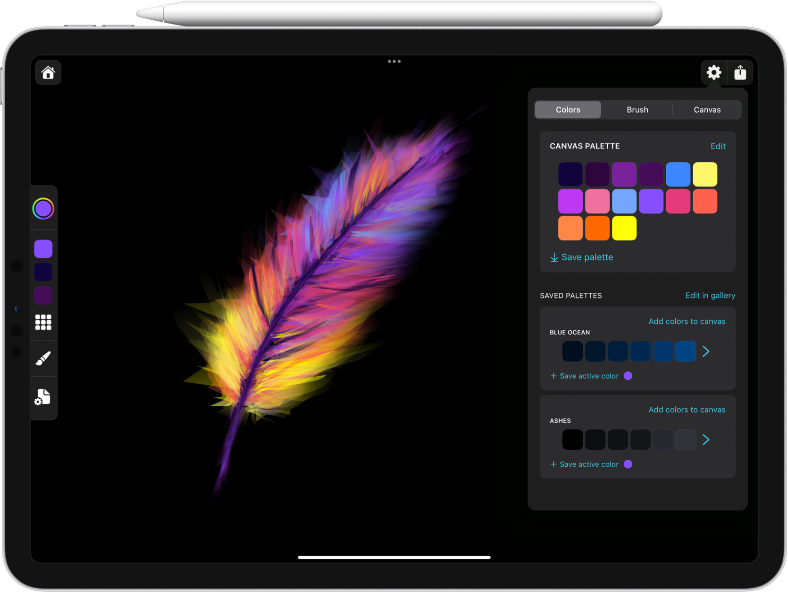788x593 pixels.
Task: Select the paintbrush tool
Action: click(43, 358)
